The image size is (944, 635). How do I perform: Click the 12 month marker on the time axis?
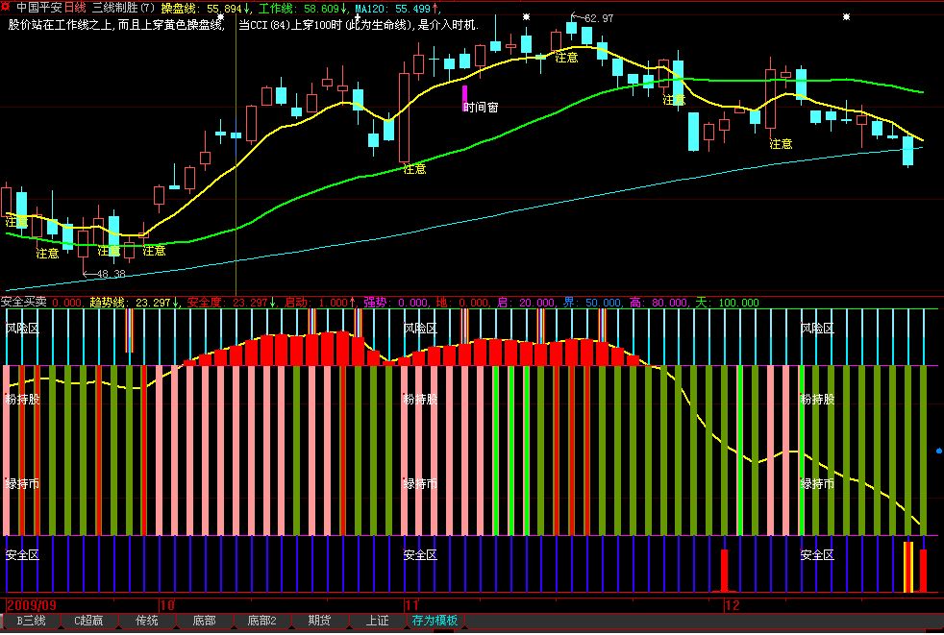733,605
